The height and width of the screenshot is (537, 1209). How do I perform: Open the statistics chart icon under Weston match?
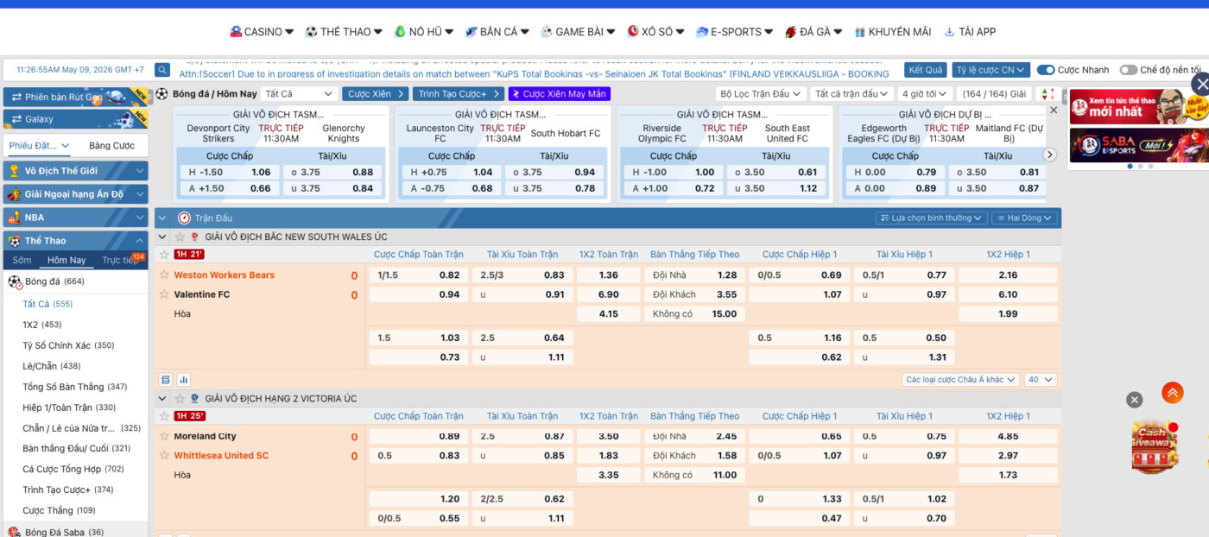[x=184, y=380]
